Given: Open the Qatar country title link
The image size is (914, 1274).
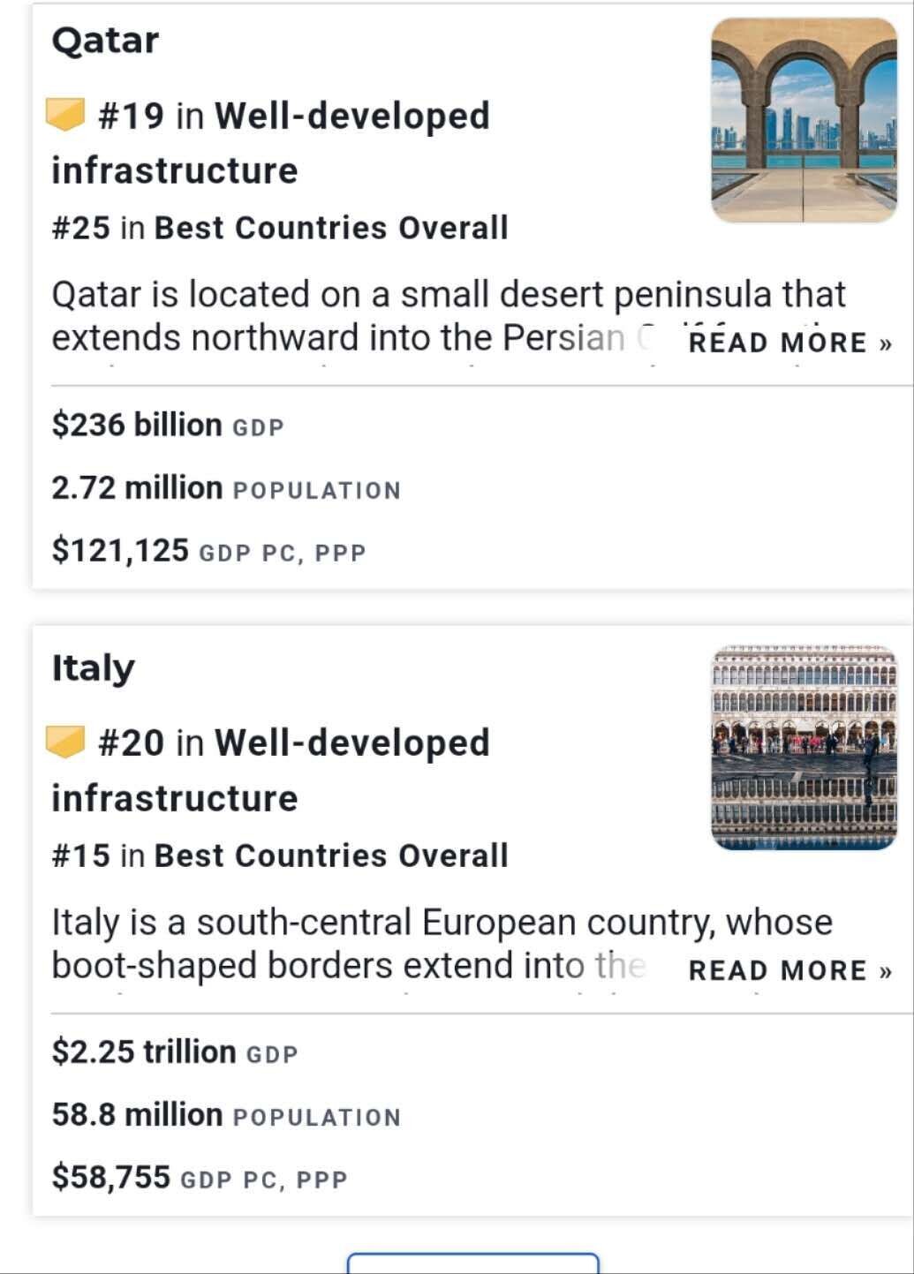Looking at the screenshot, I should coord(105,41).
